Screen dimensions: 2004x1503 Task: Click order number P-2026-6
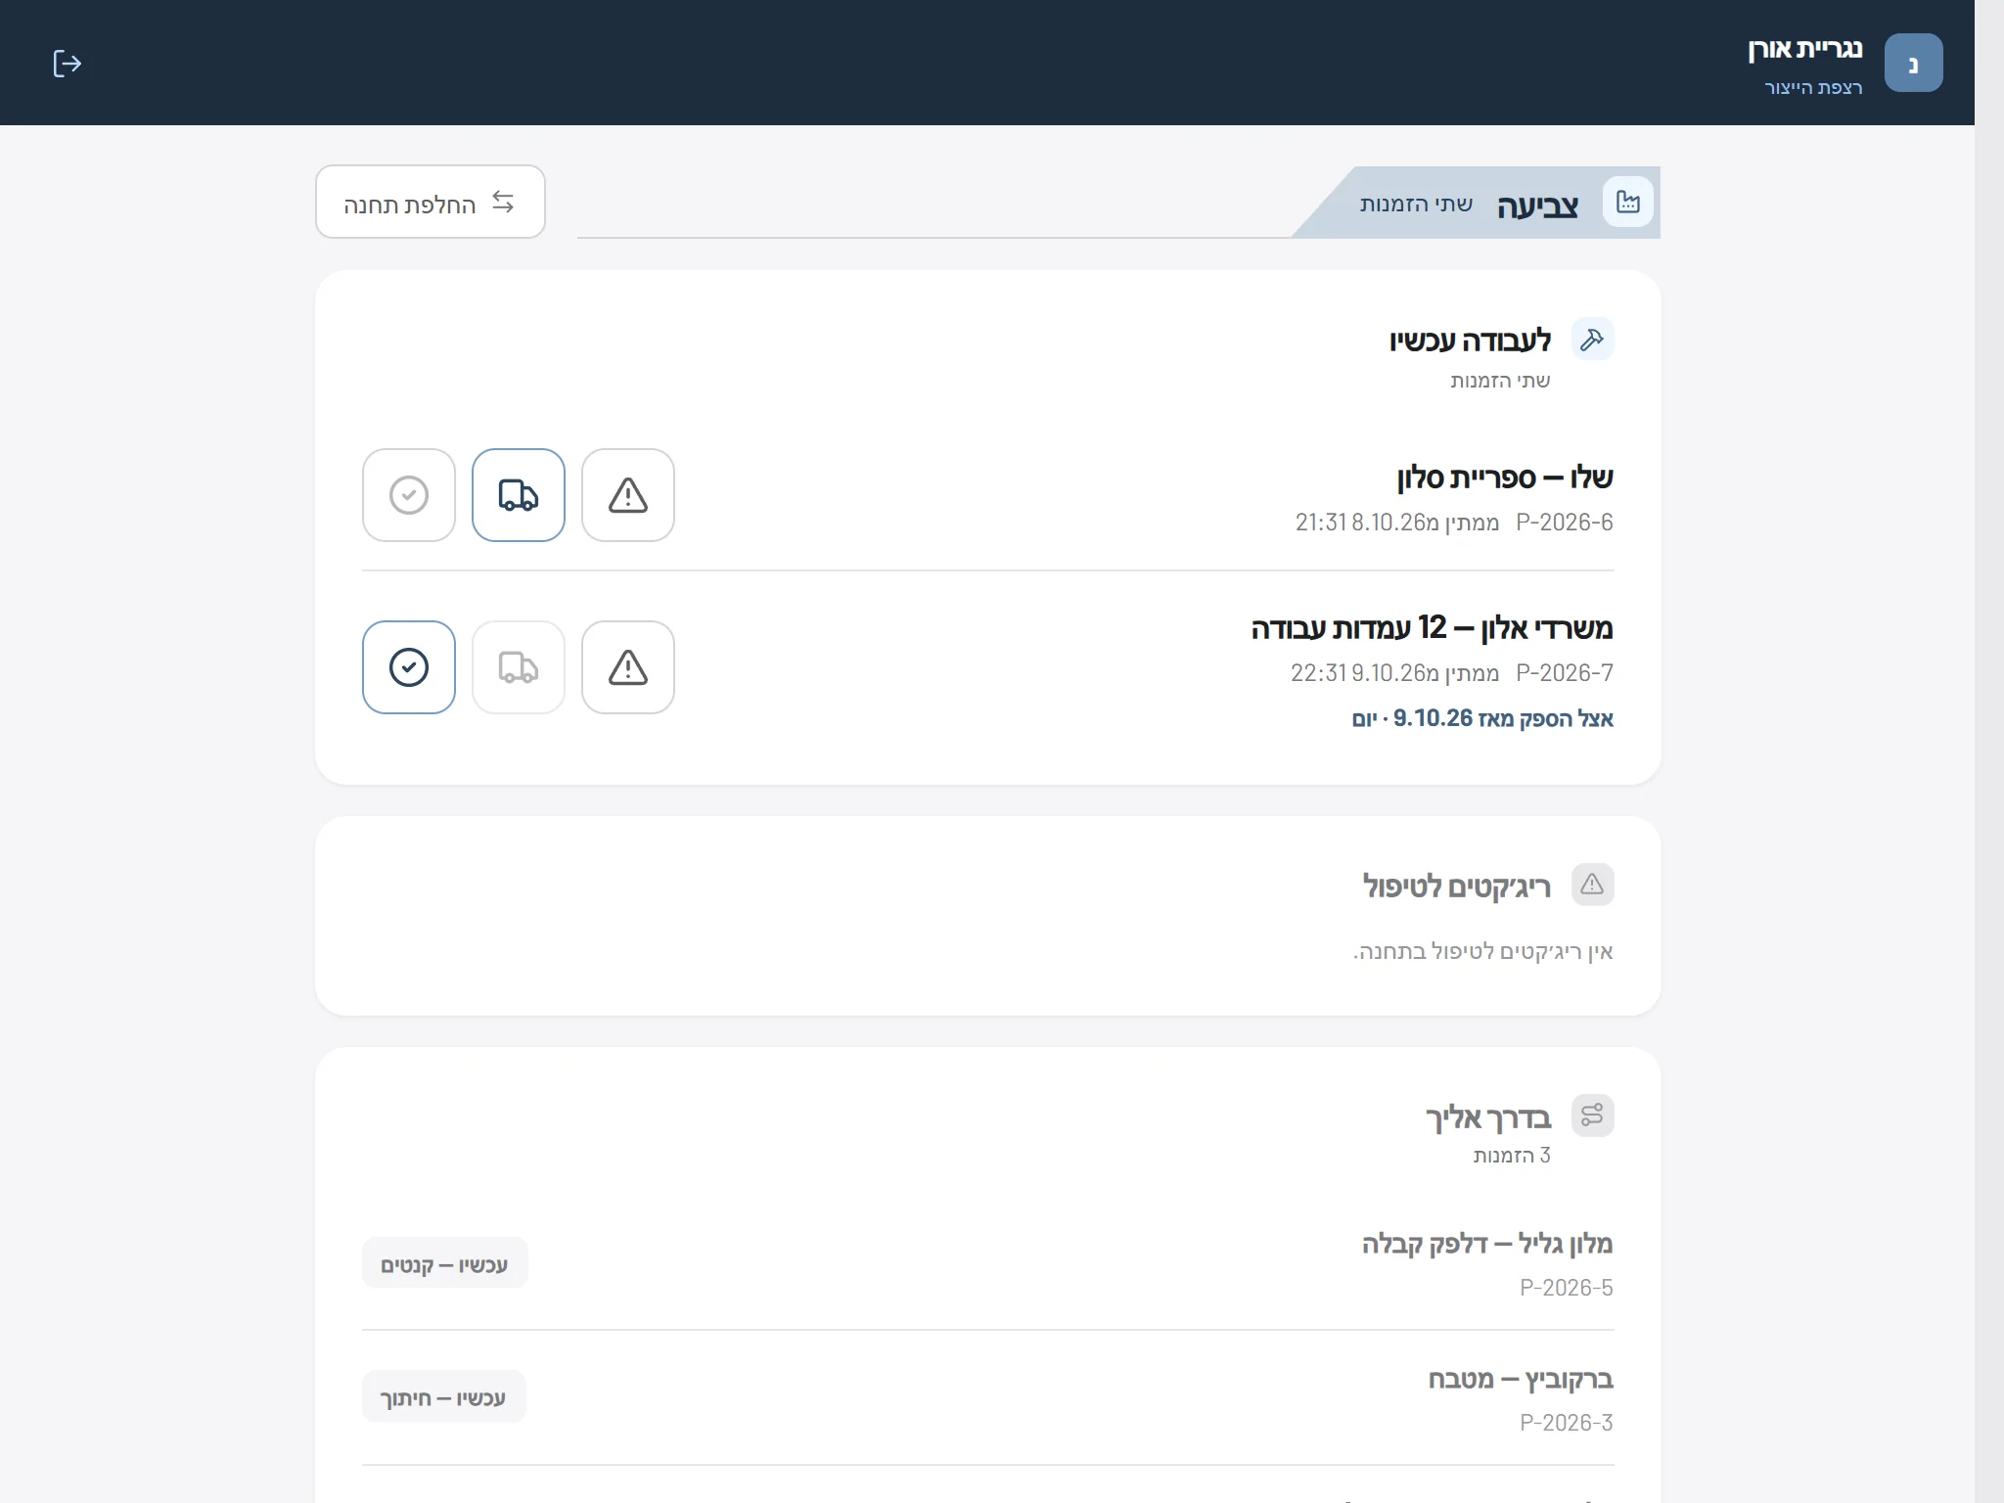point(1565,523)
